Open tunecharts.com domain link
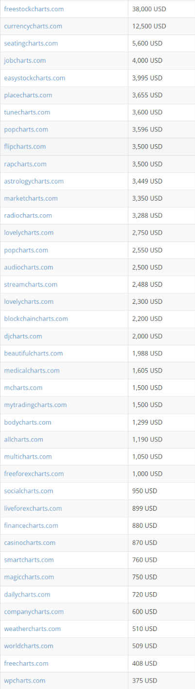195x689 pixels. (x=27, y=112)
